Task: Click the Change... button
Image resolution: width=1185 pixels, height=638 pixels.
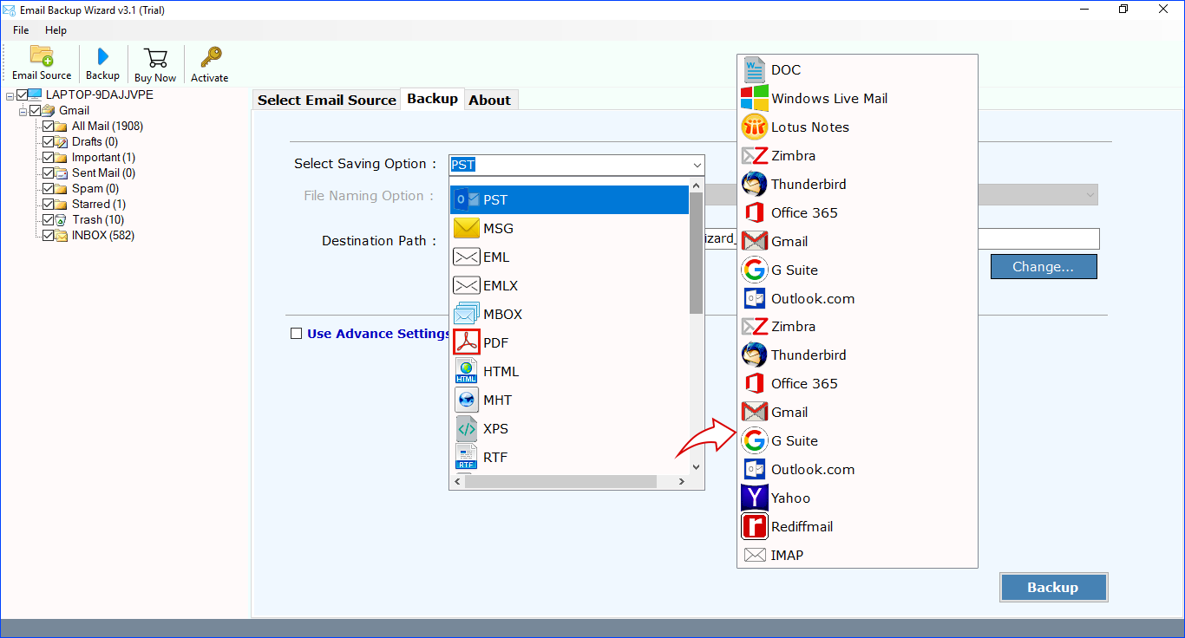Action: (x=1044, y=267)
